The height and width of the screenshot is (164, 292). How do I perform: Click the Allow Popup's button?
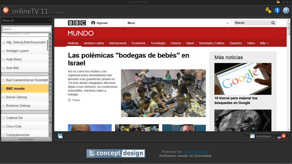(261, 136)
